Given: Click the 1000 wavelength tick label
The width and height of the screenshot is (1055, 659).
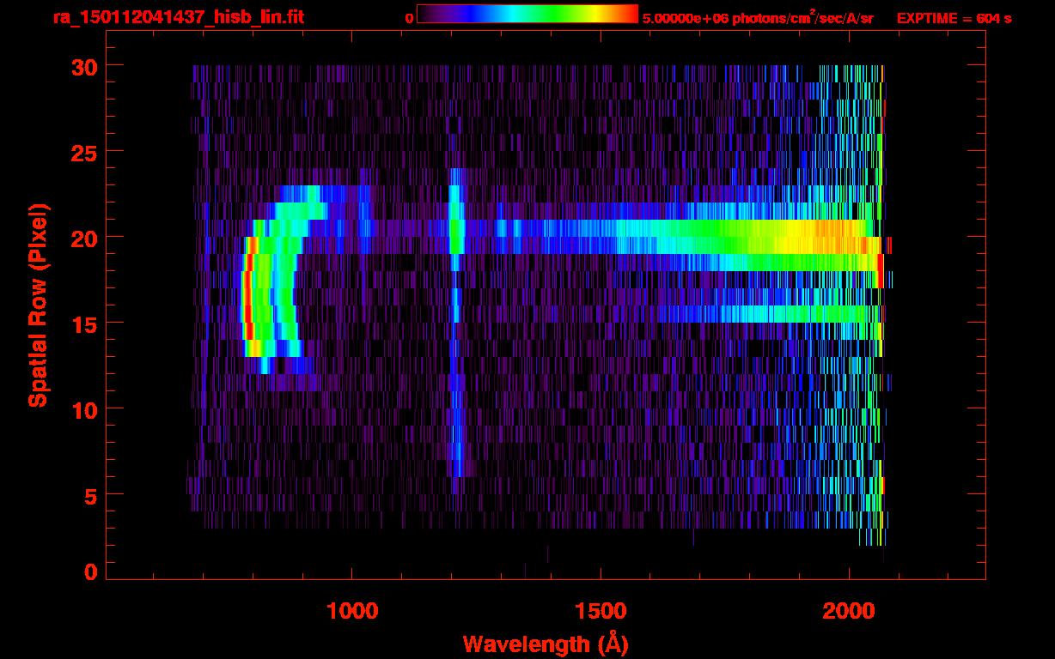Looking at the screenshot, I should click(352, 610).
